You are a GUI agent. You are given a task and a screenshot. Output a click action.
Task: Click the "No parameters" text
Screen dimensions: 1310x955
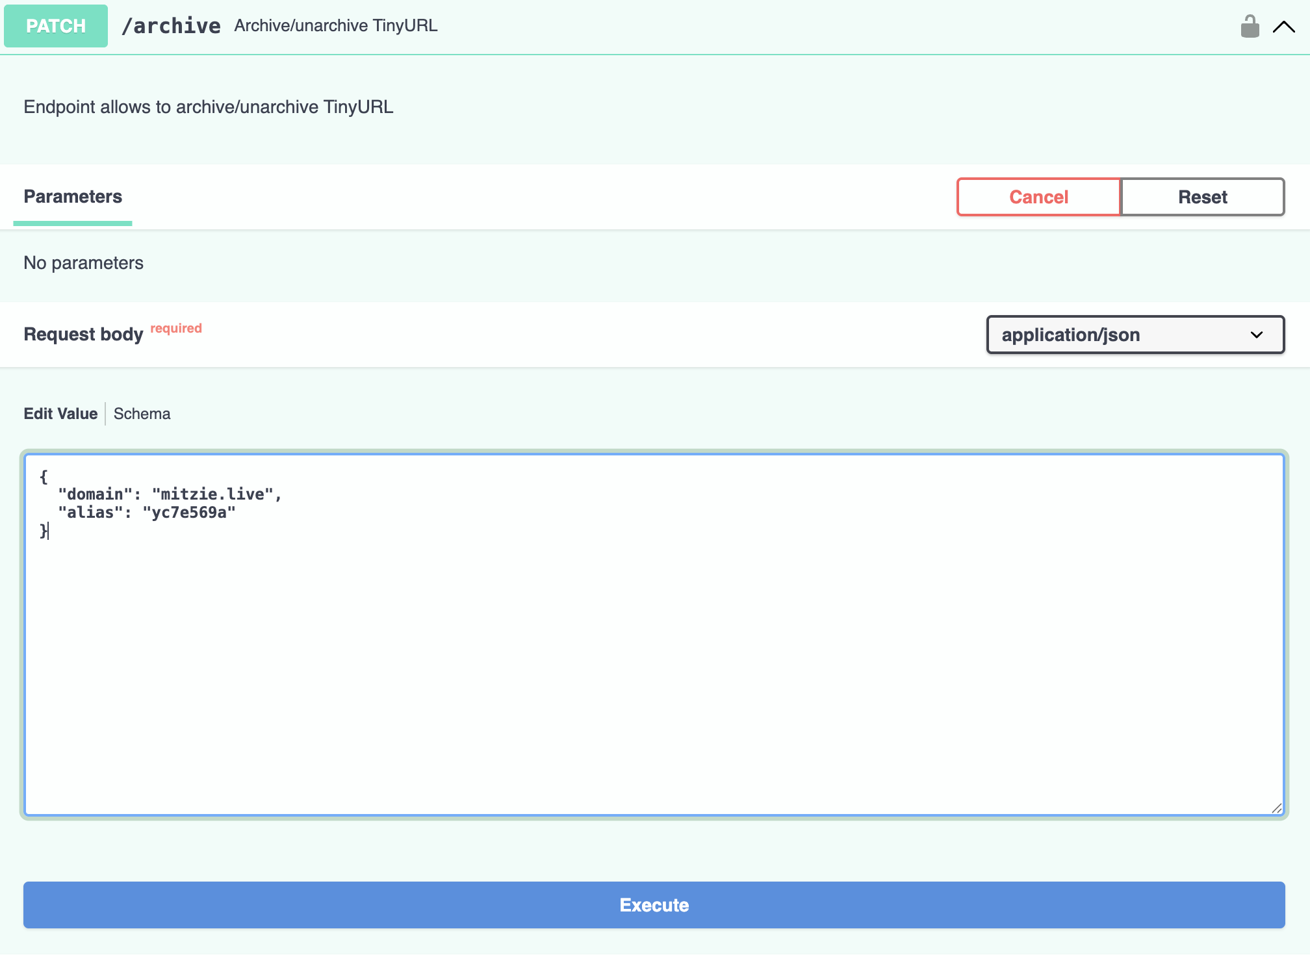click(83, 263)
